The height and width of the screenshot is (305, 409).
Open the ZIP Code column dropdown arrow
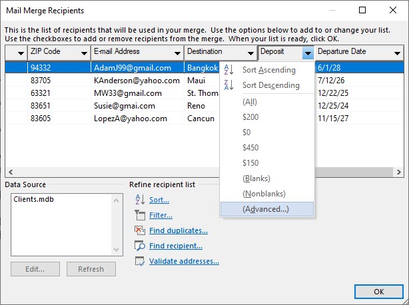[x=84, y=53]
